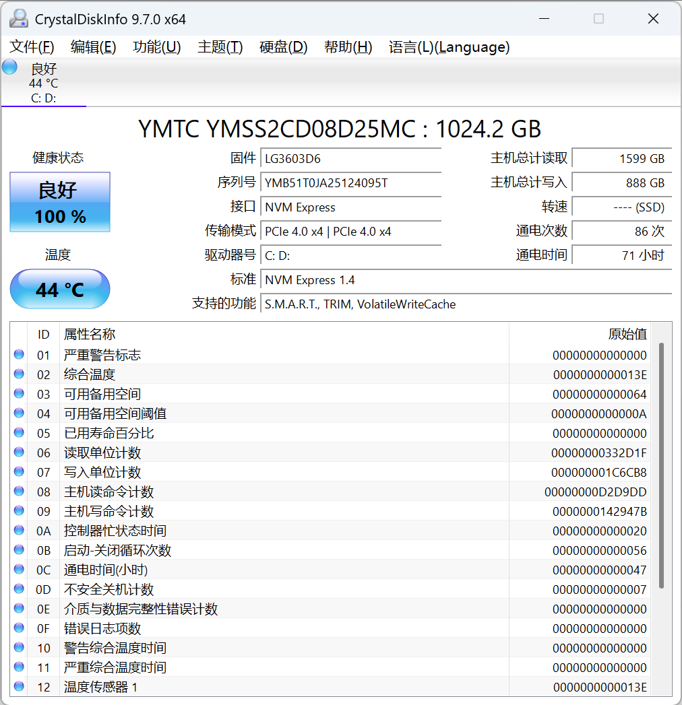
Task: Click the drive letter field C: D:
Action: [x=351, y=256]
